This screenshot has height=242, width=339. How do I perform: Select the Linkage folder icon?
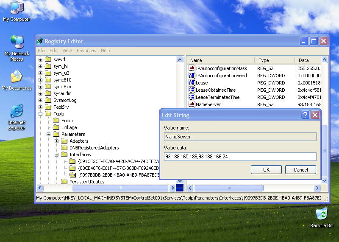tap(56, 127)
